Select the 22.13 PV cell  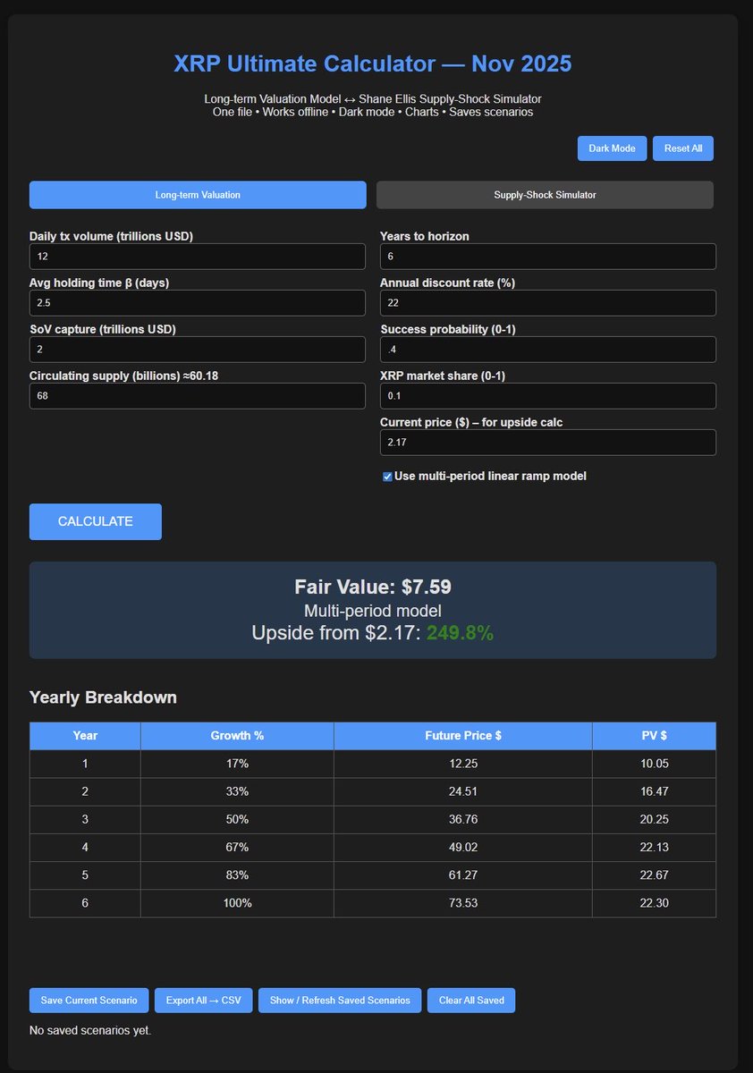pos(654,848)
